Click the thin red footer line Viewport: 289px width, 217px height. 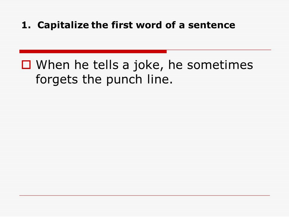pyautogui.click(x=145, y=195)
